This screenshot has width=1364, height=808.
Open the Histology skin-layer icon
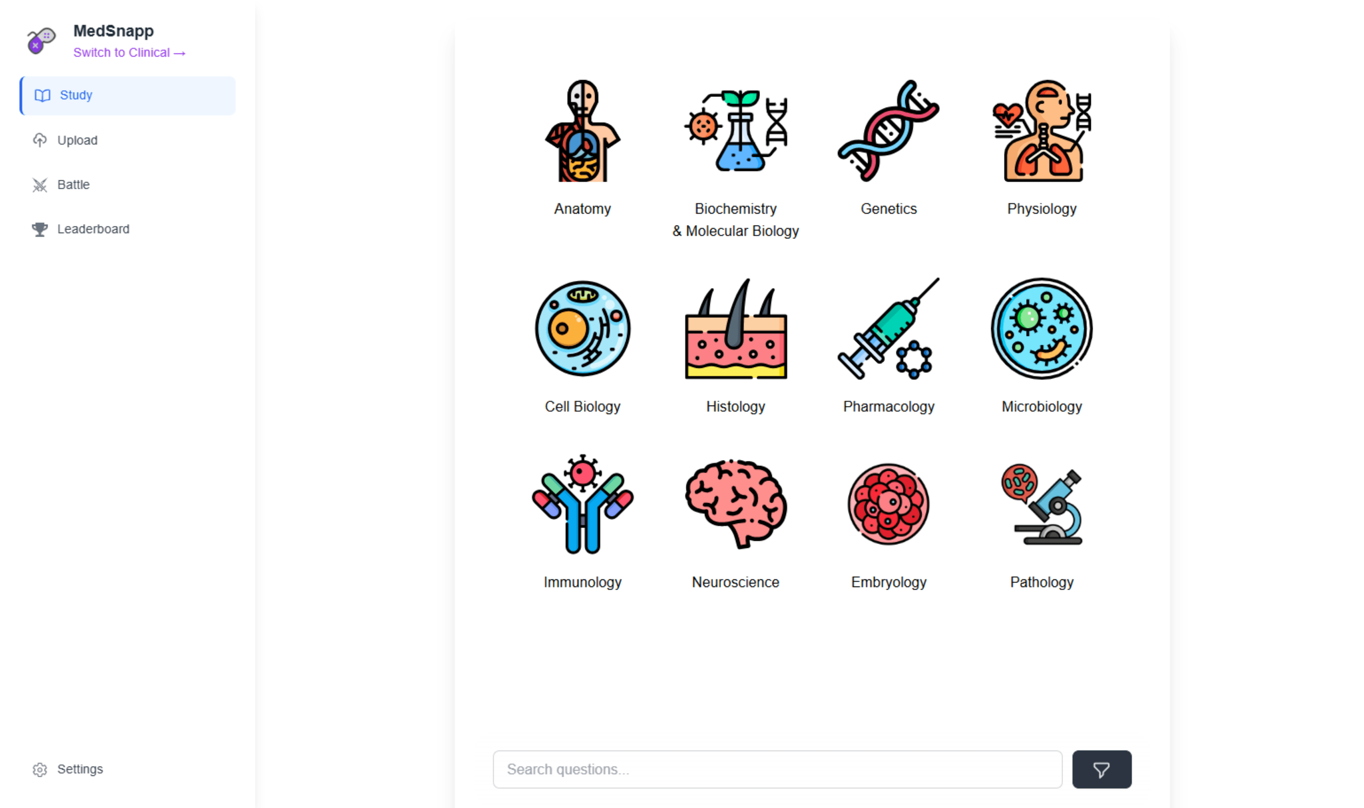pyautogui.click(x=735, y=328)
